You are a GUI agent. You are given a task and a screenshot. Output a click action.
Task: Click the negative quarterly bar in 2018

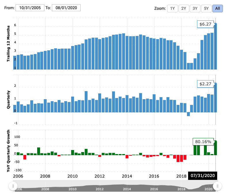(x=188, y=114)
